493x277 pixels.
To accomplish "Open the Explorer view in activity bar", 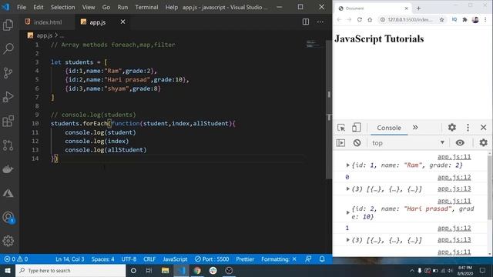I will [8, 25].
